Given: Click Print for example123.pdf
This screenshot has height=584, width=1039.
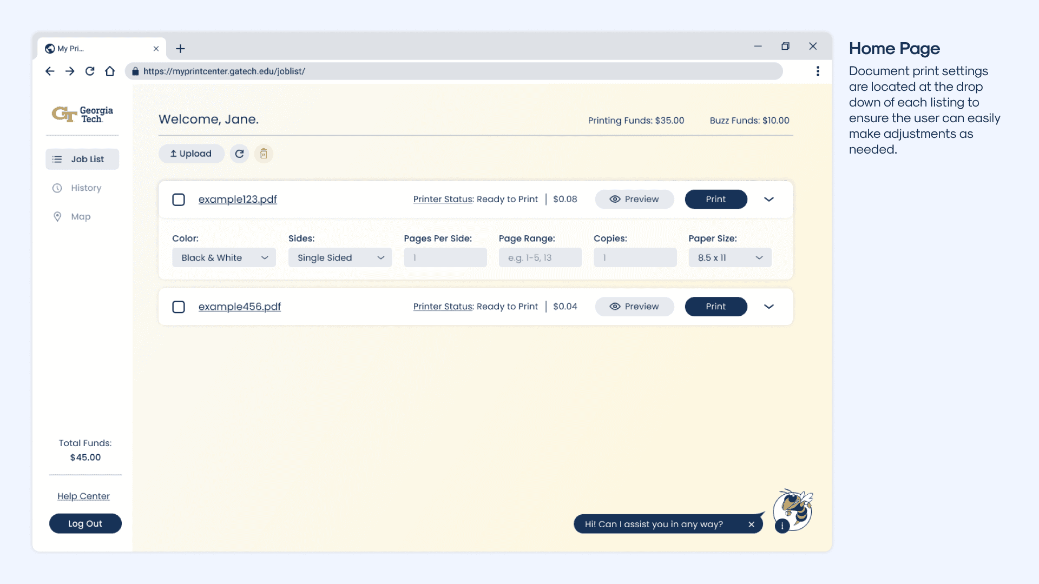Looking at the screenshot, I should [x=715, y=199].
